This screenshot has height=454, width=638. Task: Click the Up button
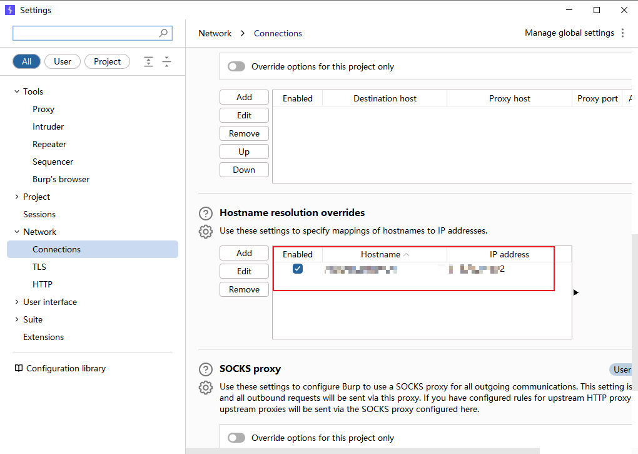(244, 152)
